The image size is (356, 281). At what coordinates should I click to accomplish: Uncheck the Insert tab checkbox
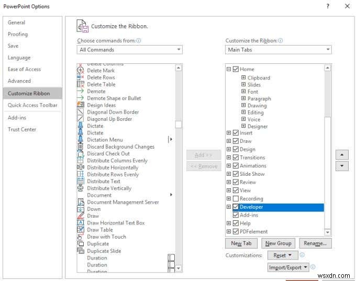tap(236, 133)
